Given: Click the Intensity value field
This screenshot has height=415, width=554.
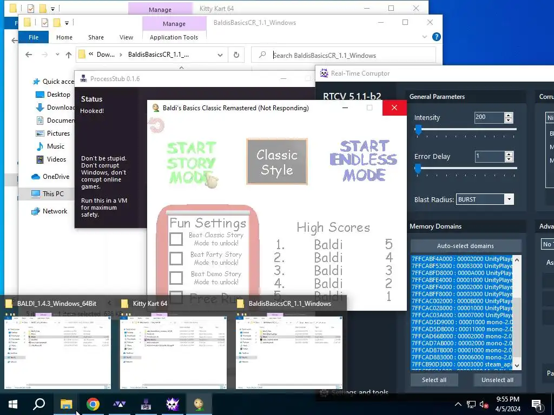Looking at the screenshot, I should 489,117.
